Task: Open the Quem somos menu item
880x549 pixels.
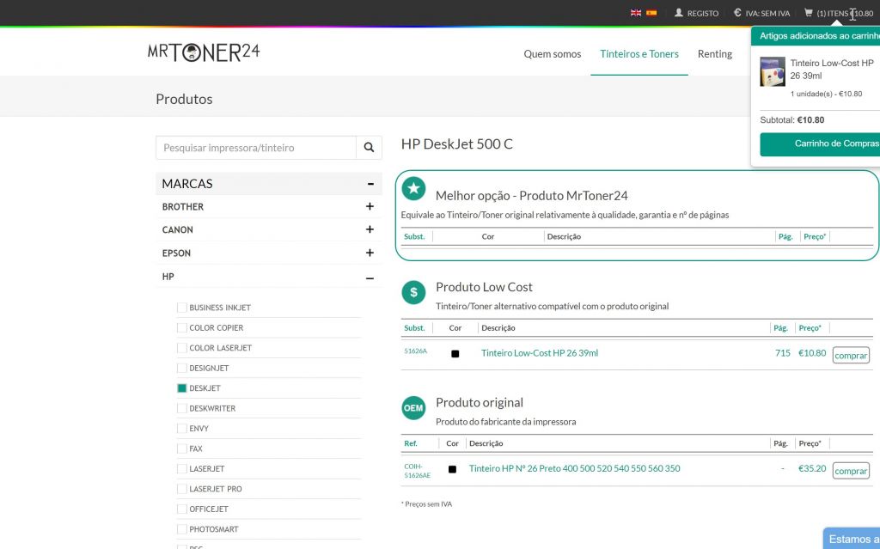Action: tap(553, 54)
